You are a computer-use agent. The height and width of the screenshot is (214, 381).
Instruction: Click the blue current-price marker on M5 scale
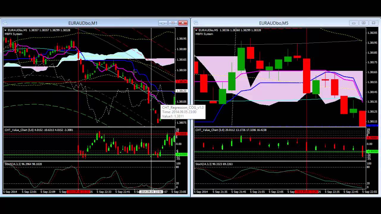[372, 126]
